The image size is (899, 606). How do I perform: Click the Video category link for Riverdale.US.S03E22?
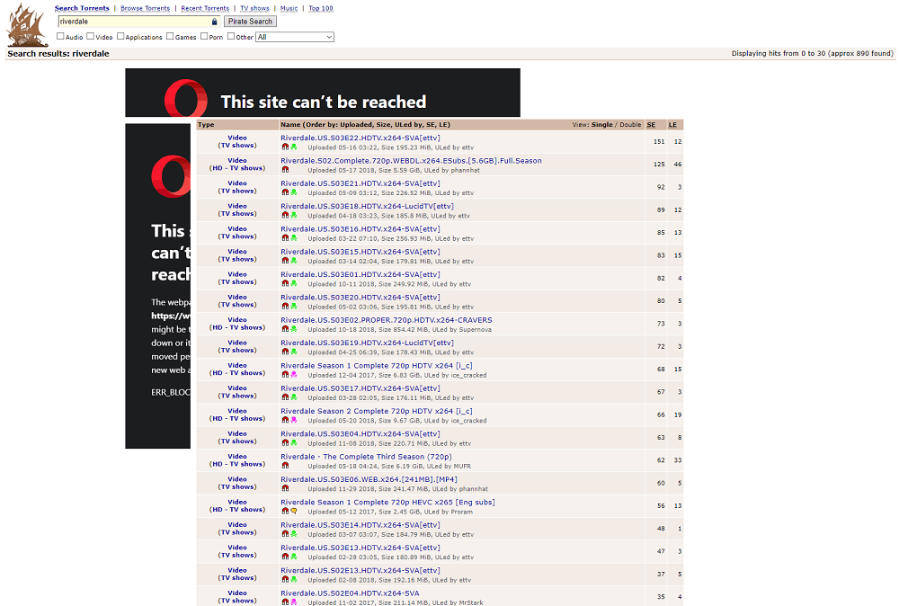tap(237, 138)
